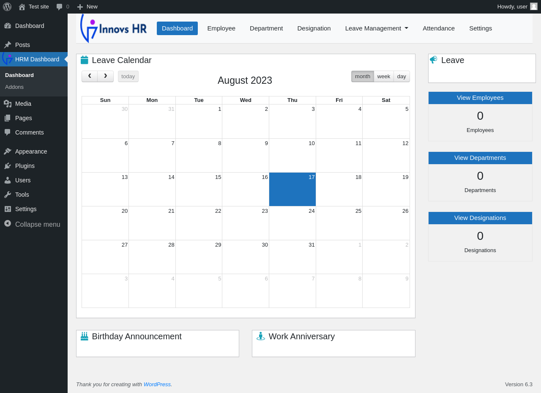Click the Settings sliders icon in sidebar
This screenshot has width=541, height=393.
click(8, 209)
